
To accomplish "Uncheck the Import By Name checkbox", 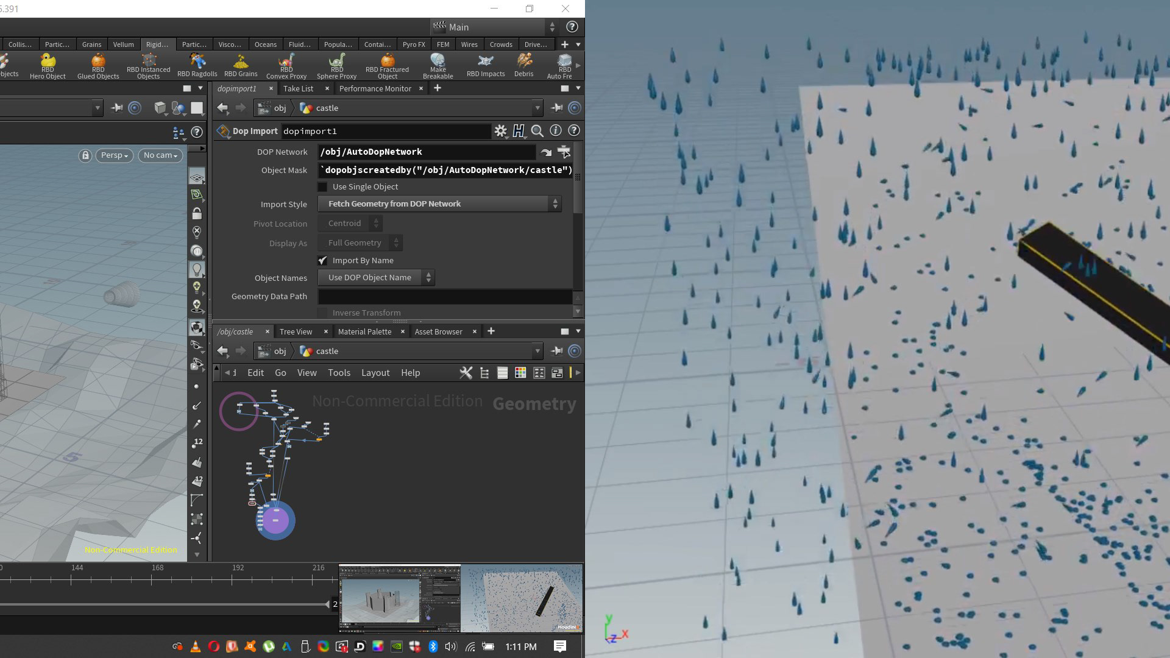I will 323,261.
